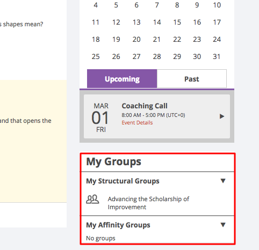The image size is (259, 250).
Task: Select day 4 in calendar
Action: (96, 5)
